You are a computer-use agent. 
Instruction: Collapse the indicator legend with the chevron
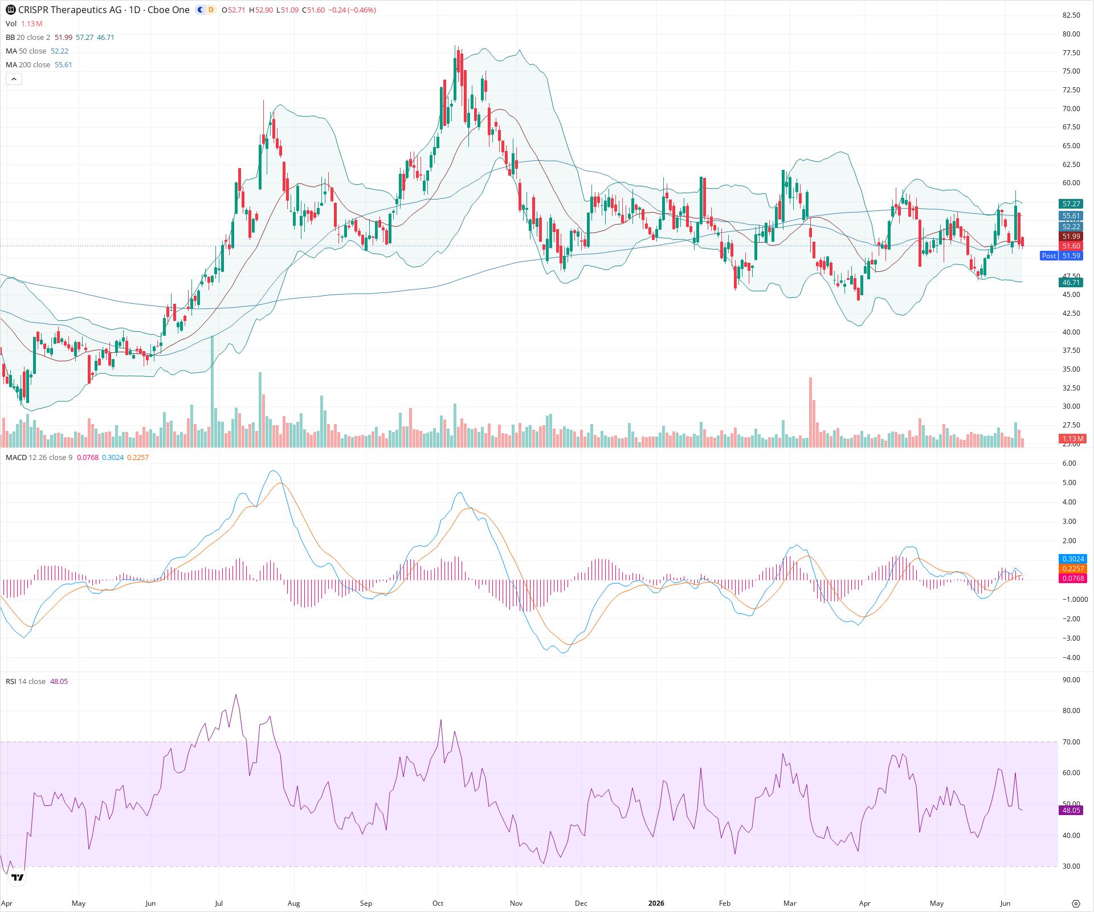click(14, 79)
